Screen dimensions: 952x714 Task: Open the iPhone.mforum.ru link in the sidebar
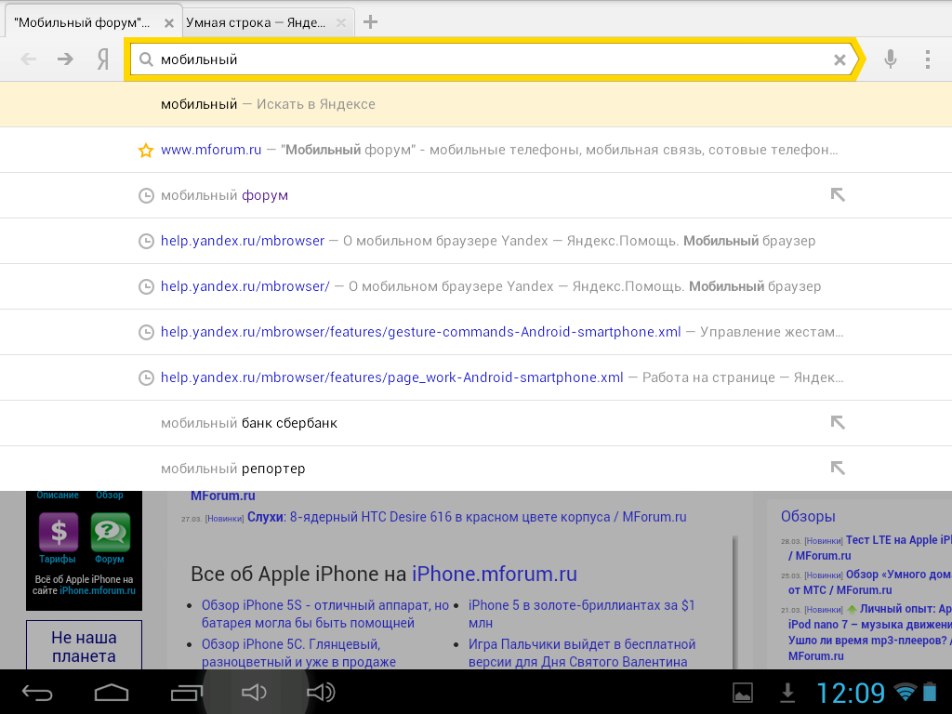point(97,590)
